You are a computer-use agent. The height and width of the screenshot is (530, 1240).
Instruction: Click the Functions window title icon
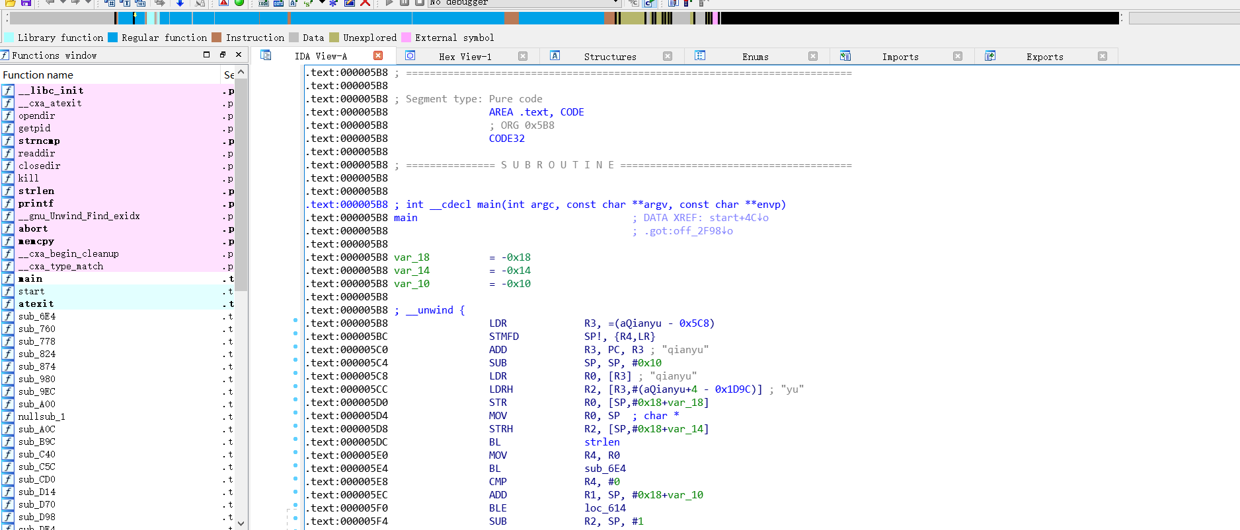pyautogui.click(x=5, y=55)
